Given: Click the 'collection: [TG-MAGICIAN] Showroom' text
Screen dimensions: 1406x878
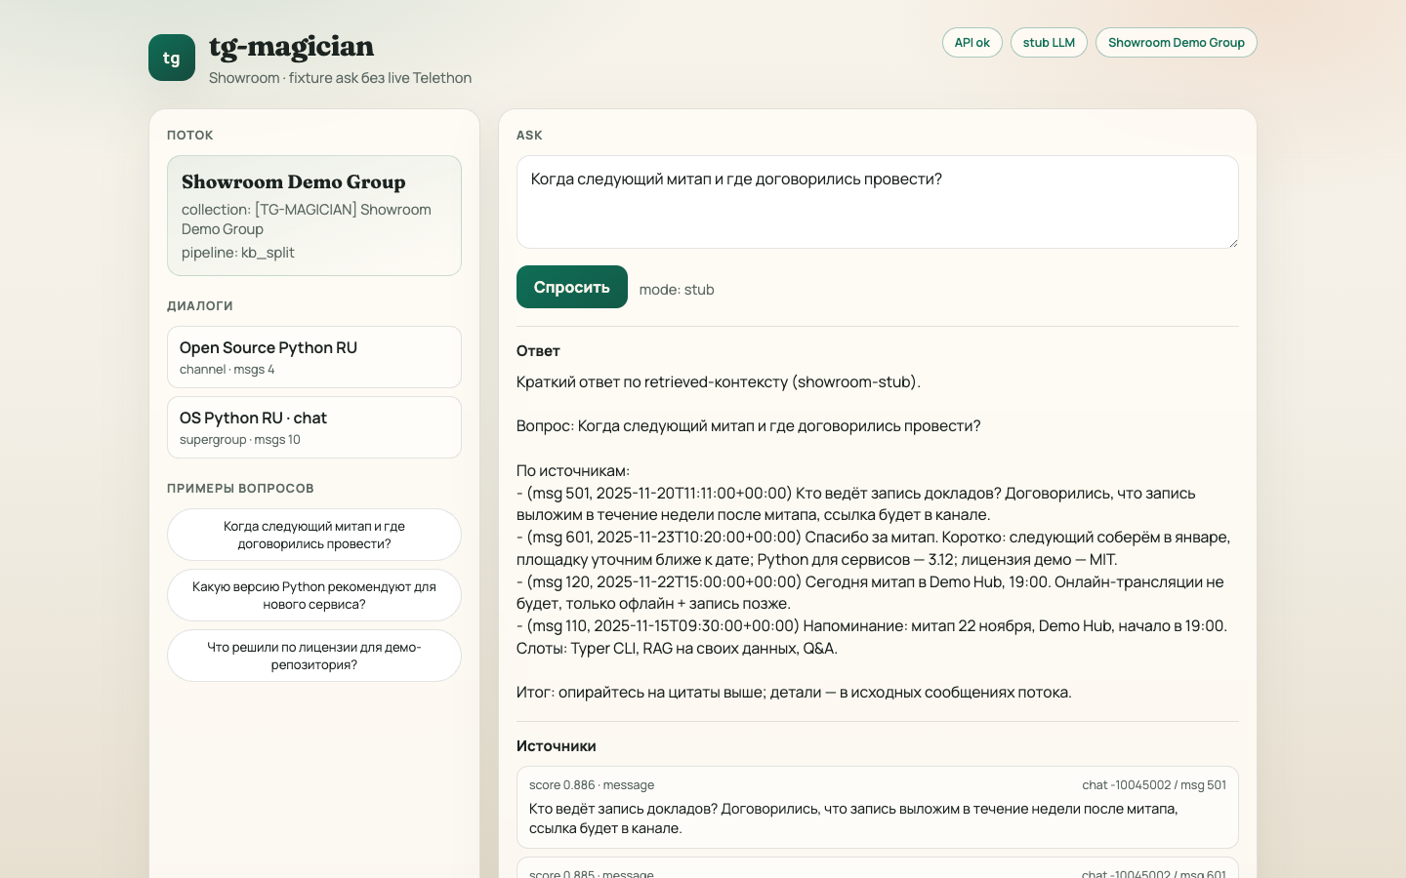Looking at the screenshot, I should (x=307, y=219).
